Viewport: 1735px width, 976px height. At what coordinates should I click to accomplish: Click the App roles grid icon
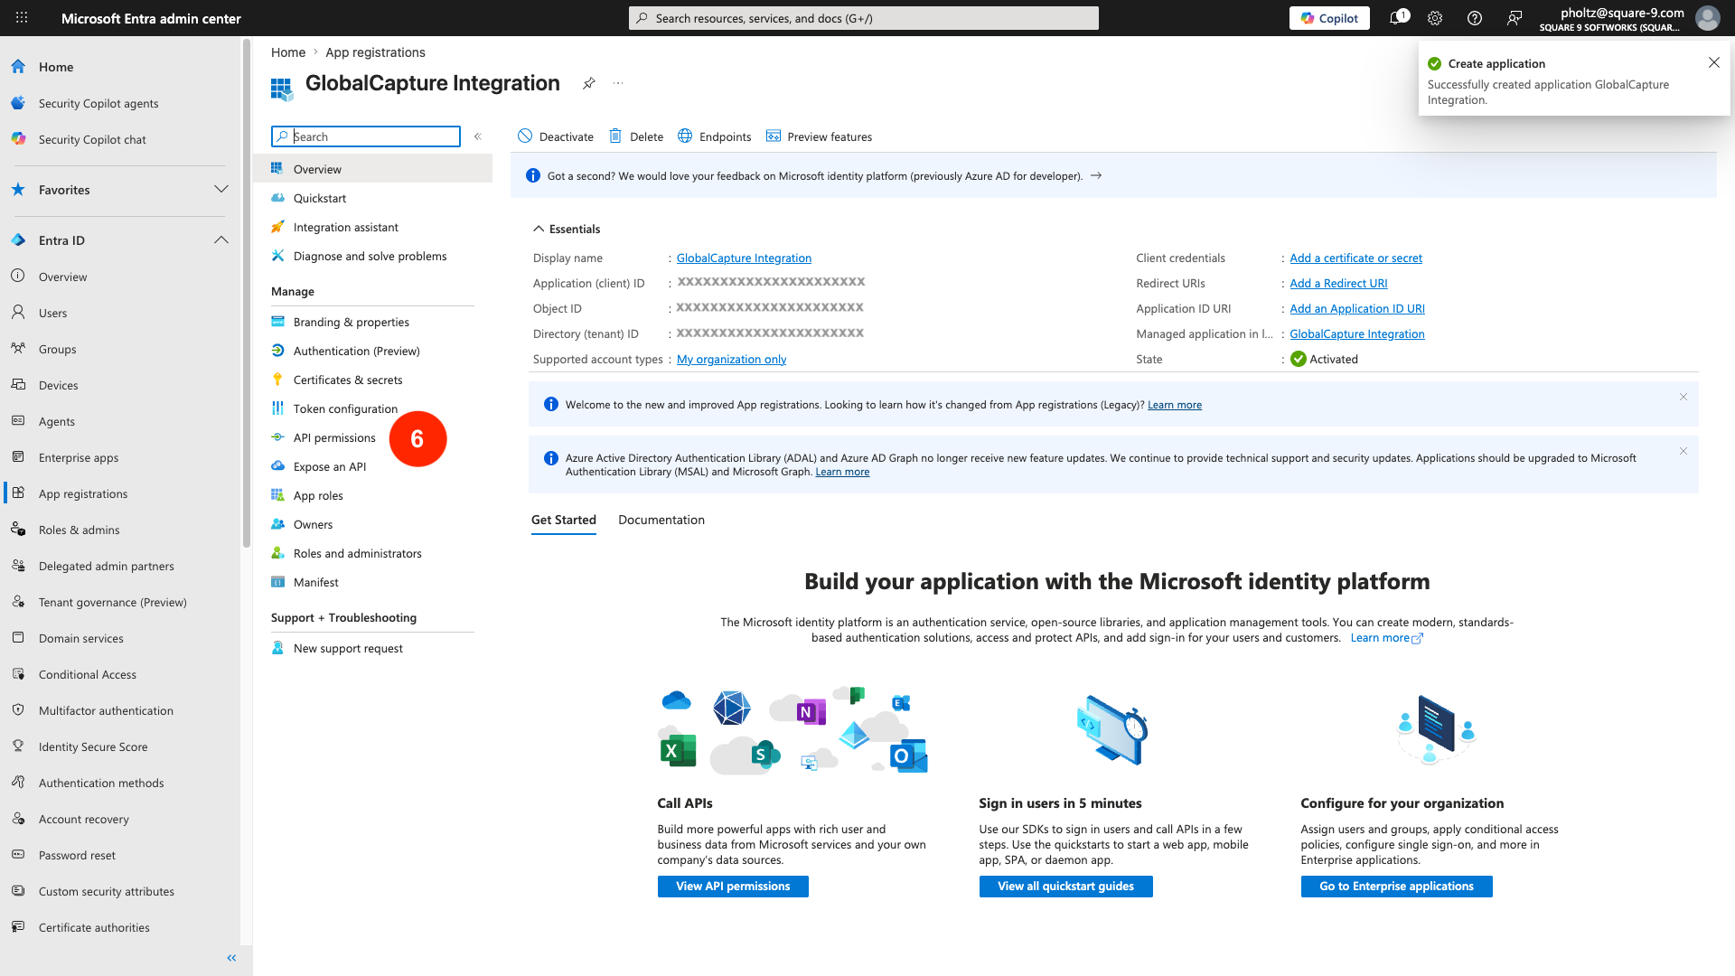click(278, 495)
